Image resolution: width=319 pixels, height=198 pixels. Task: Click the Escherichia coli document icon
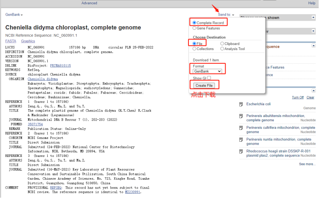(241, 104)
